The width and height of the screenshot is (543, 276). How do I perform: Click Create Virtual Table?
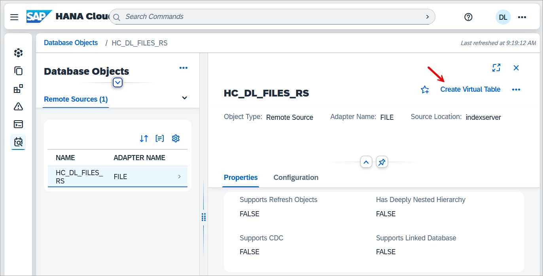470,89
